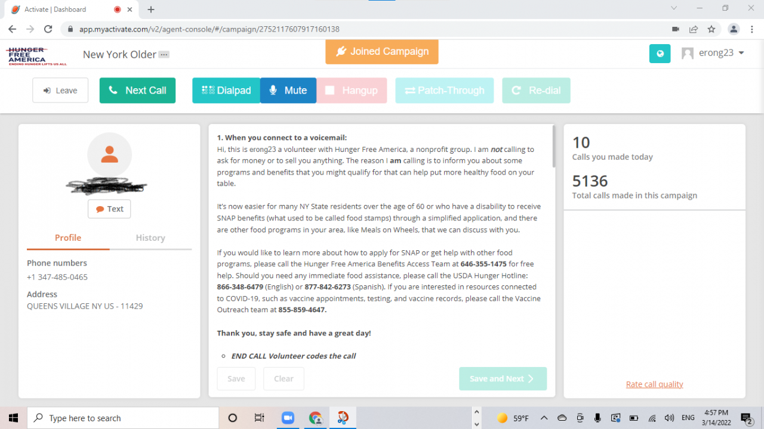Open a new browser tab
Image resolution: width=764 pixels, height=429 pixels.
pos(151,10)
